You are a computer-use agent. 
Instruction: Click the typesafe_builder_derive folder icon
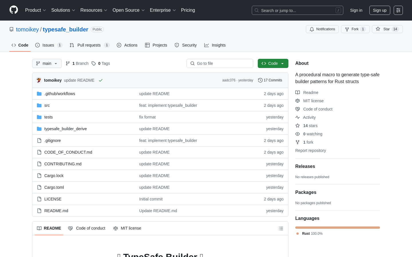pyautogui.click(x=39, y=129)
